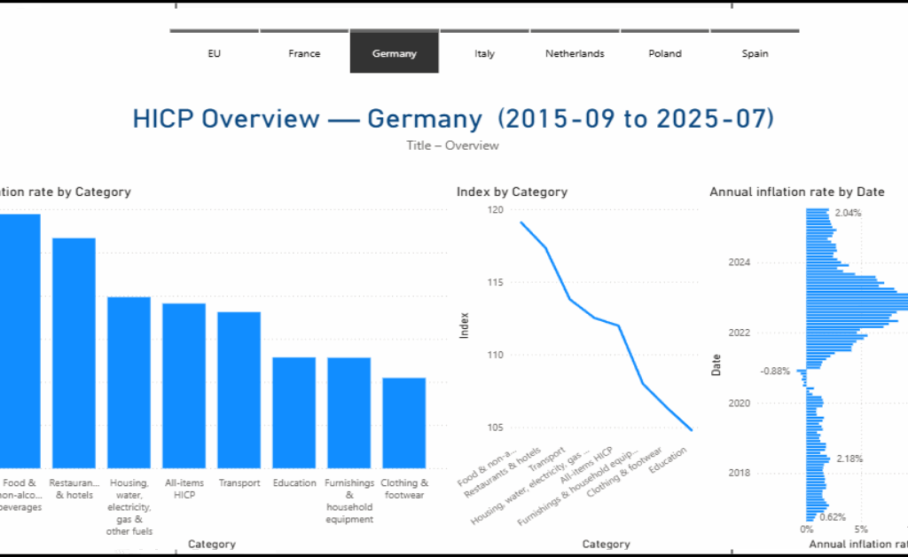Select the Italy country tab
This screenshot has width=908, height=557.
pos(484,53)
